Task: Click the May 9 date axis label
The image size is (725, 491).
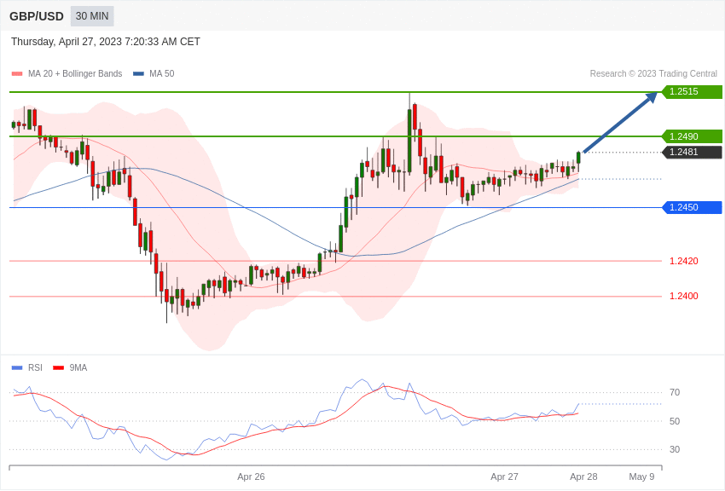Action: [x=641, y=477]
